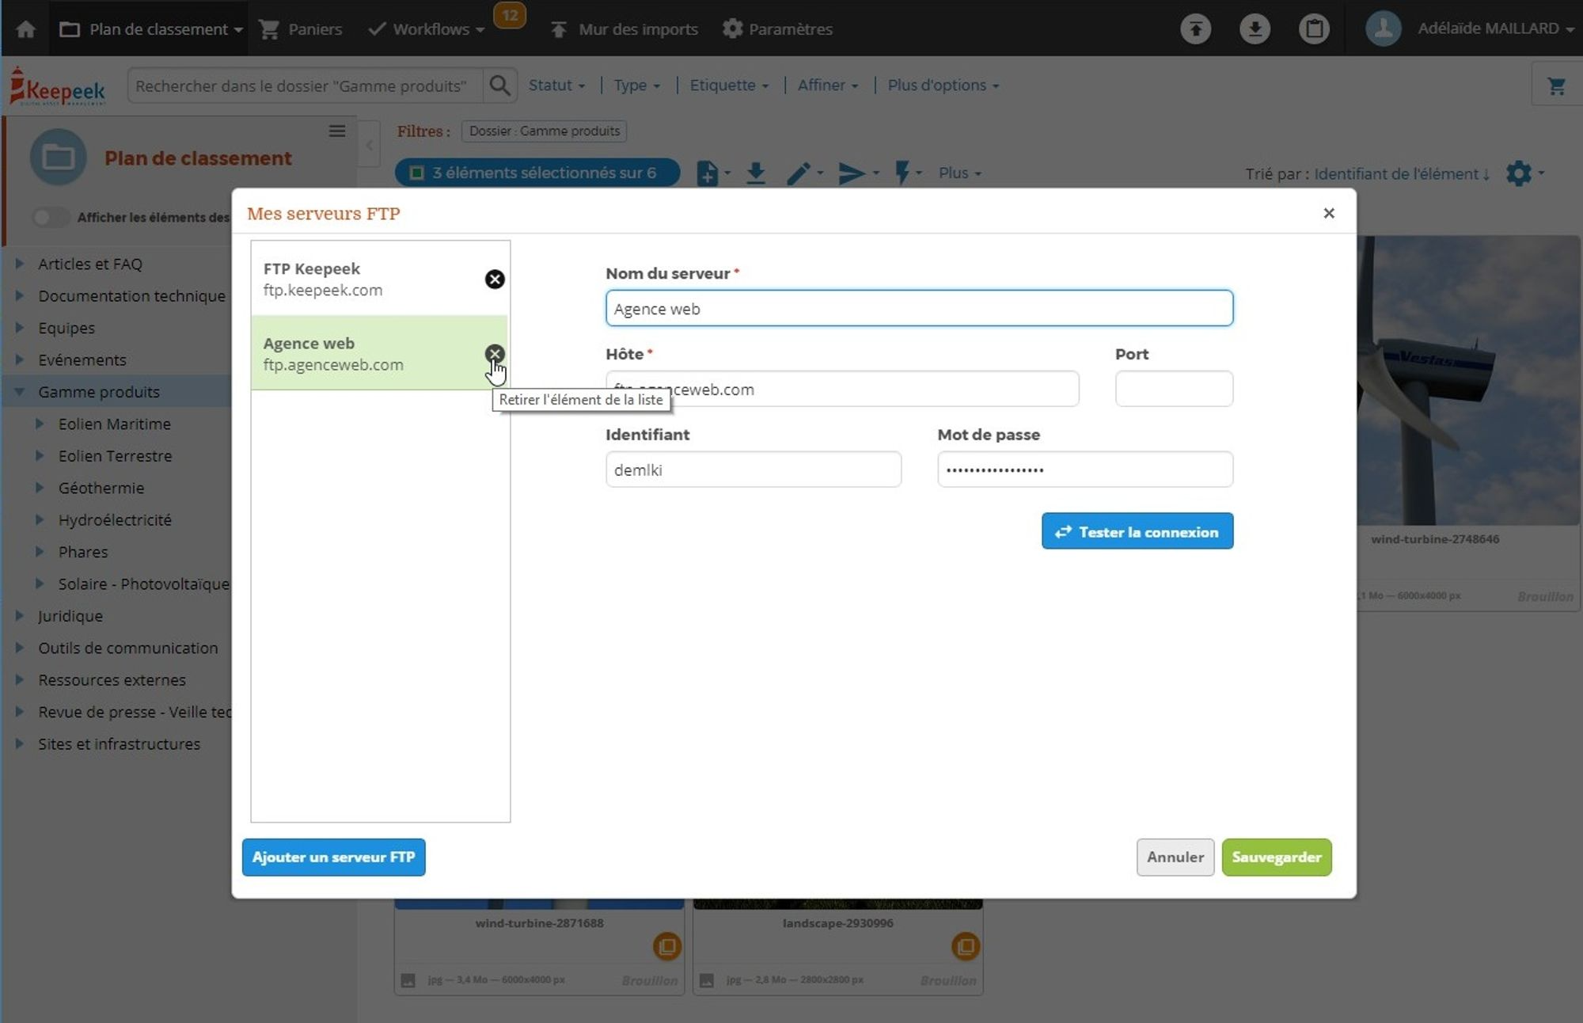
Task: Open the shopping cart icon at right
Action: (1556, 86)
